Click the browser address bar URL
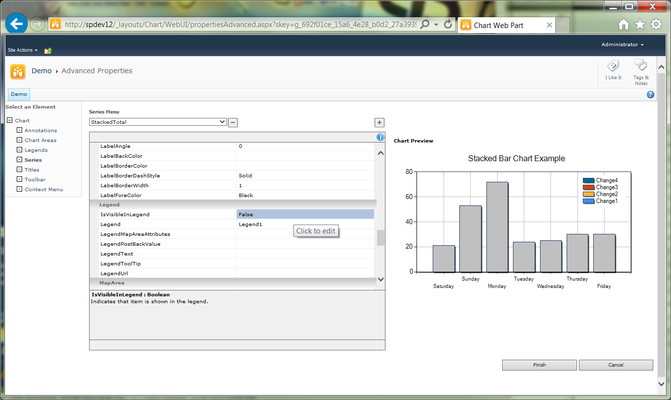Image resolution: width=671 pixels, height=400 pixels. click(240, 24)
